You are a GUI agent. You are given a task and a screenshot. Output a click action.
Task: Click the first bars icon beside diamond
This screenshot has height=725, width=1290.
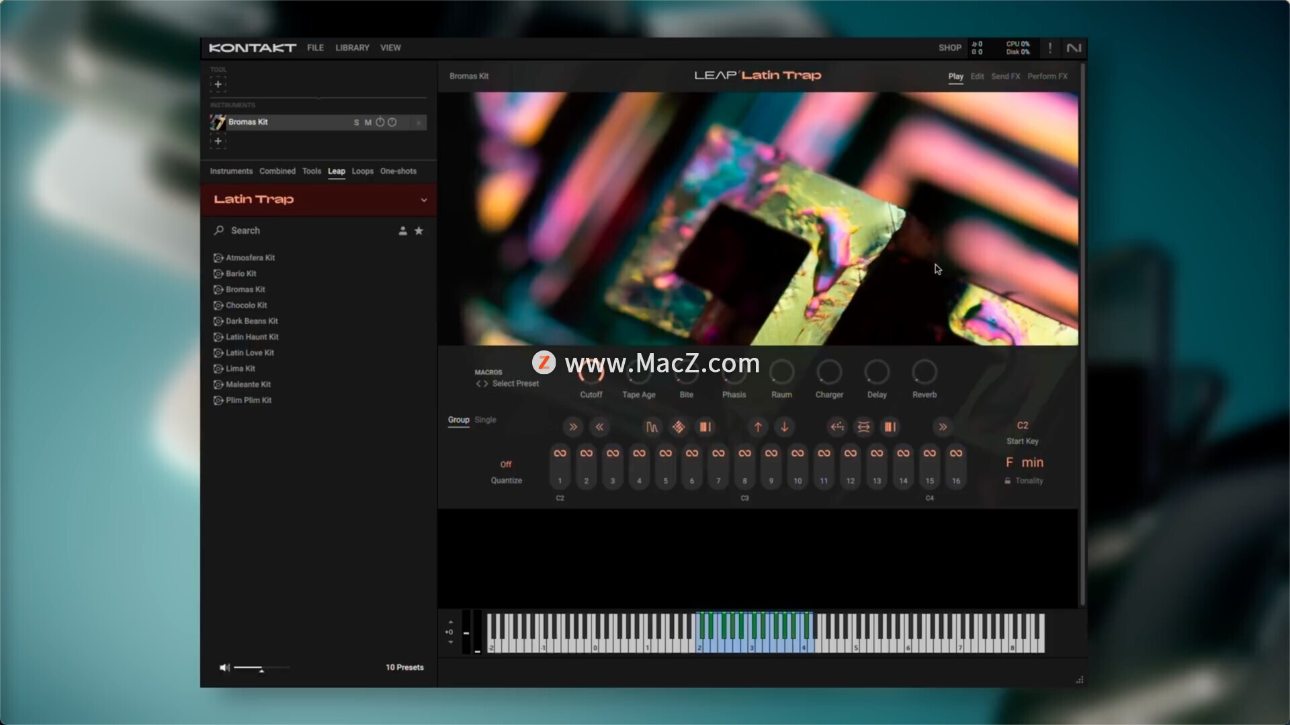coord(705,427)
